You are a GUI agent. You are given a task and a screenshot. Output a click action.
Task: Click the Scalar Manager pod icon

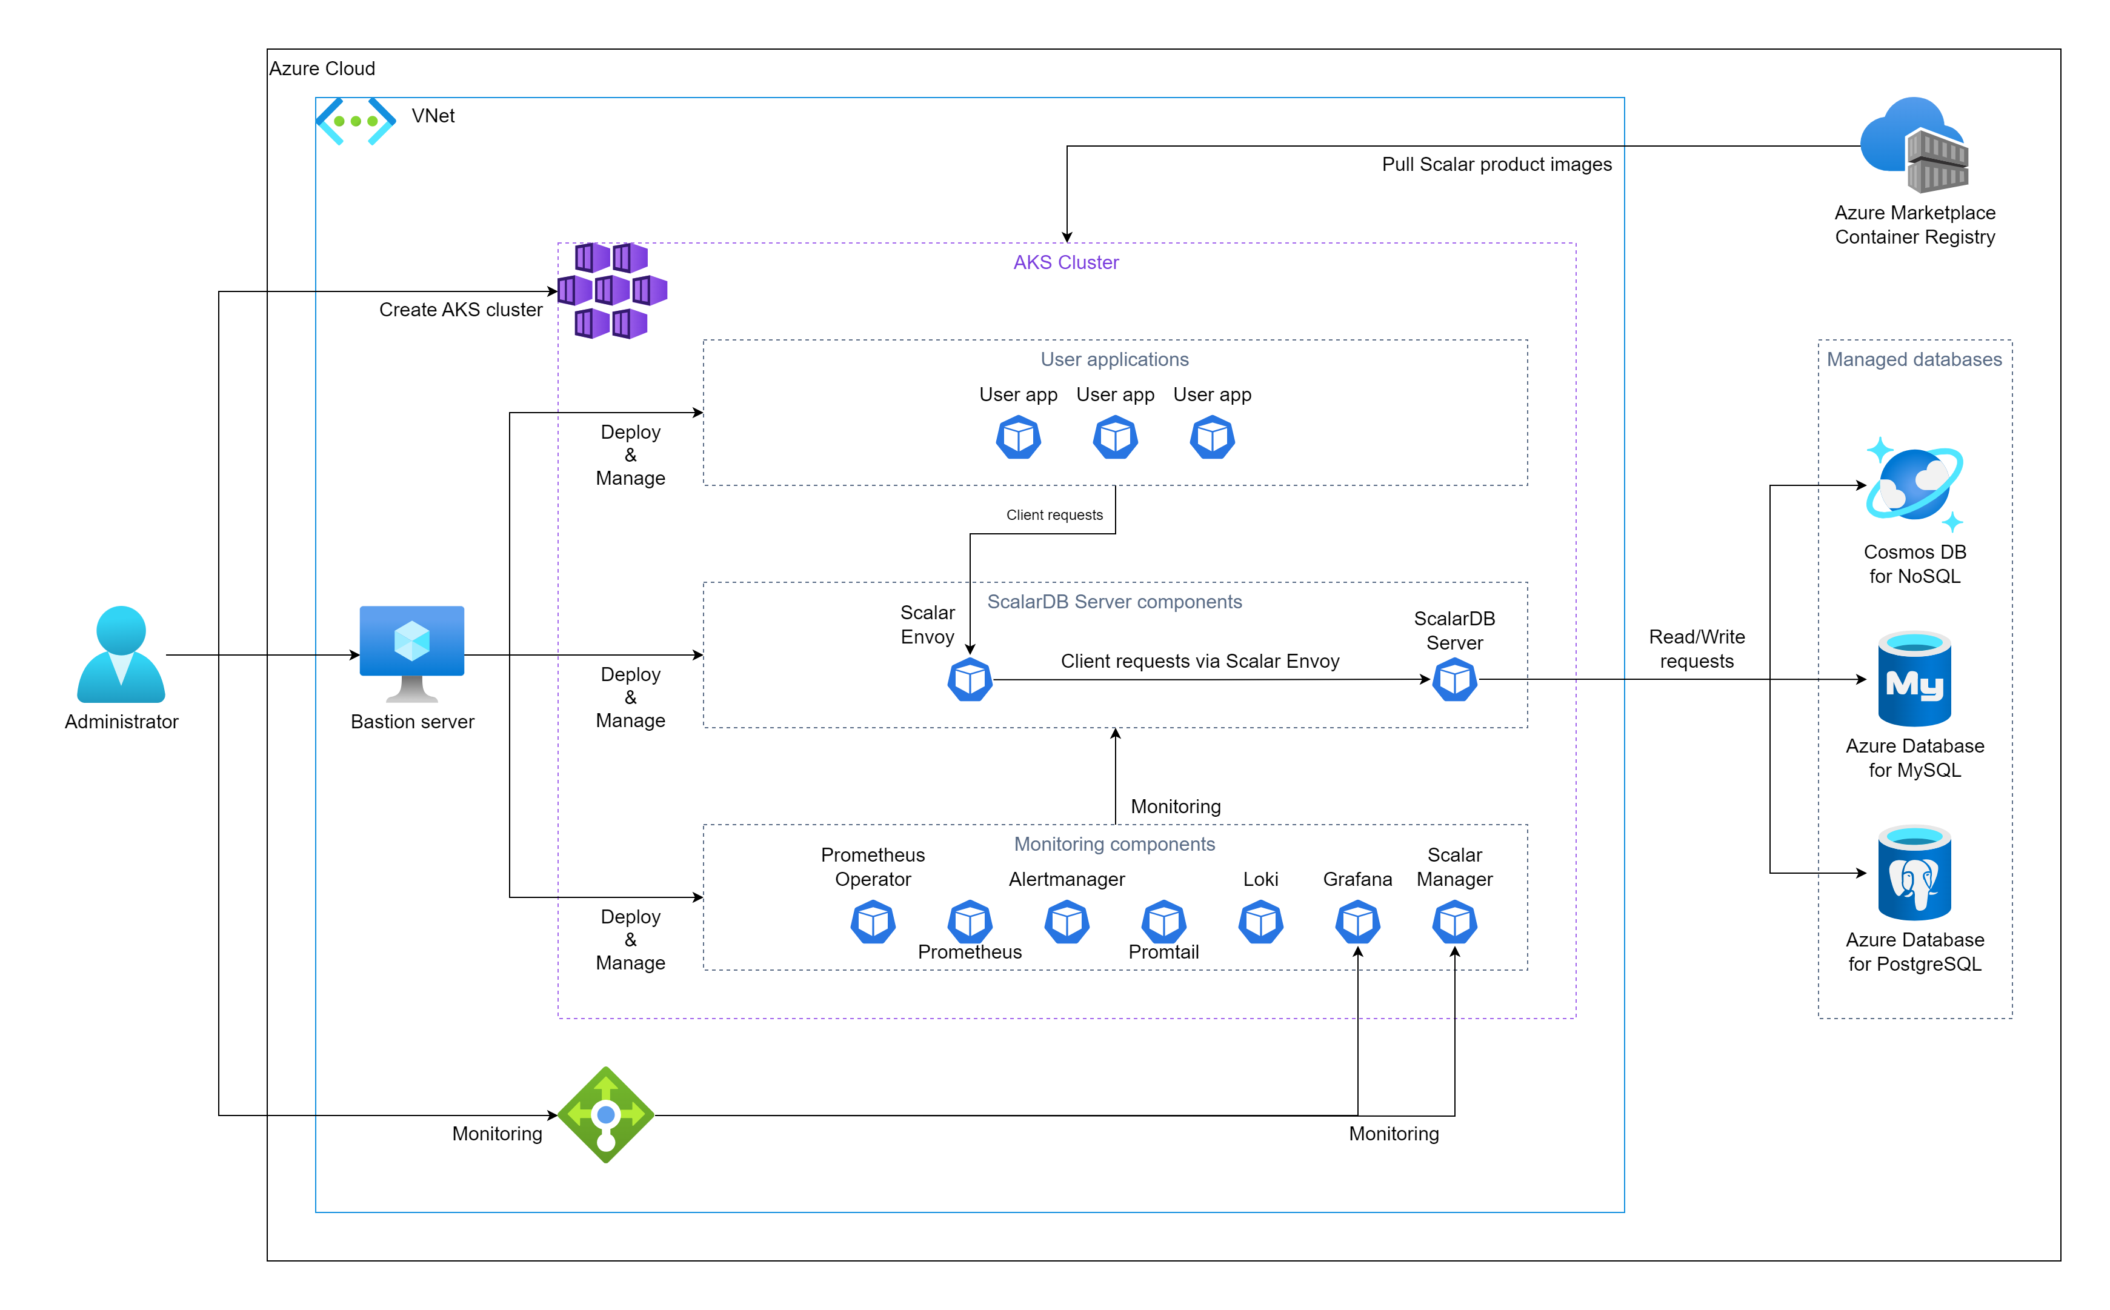[1454, 922]
